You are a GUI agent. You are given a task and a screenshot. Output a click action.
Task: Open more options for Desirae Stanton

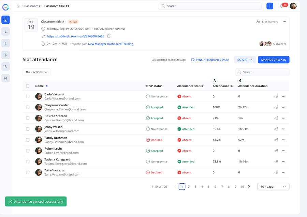[x=283, y=118]
